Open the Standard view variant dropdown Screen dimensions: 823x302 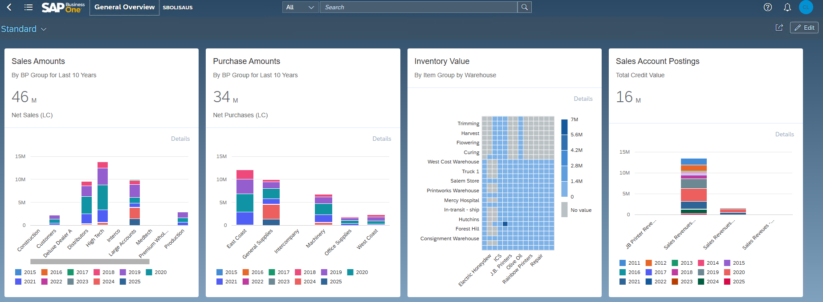coord(24,29)
